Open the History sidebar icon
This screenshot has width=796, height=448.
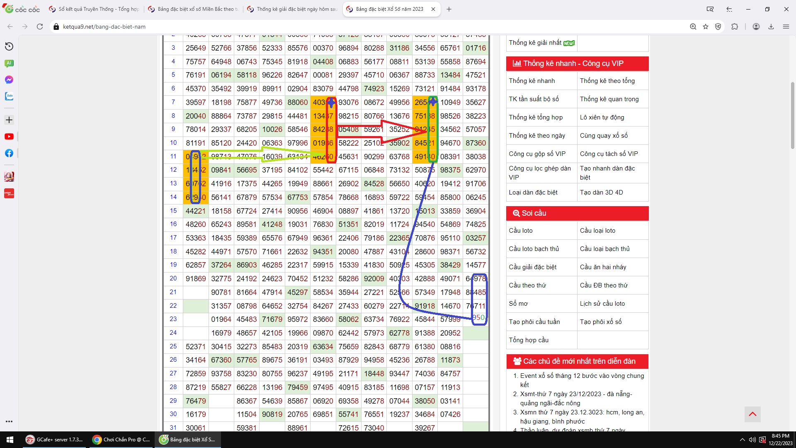(x=9, y=46)
